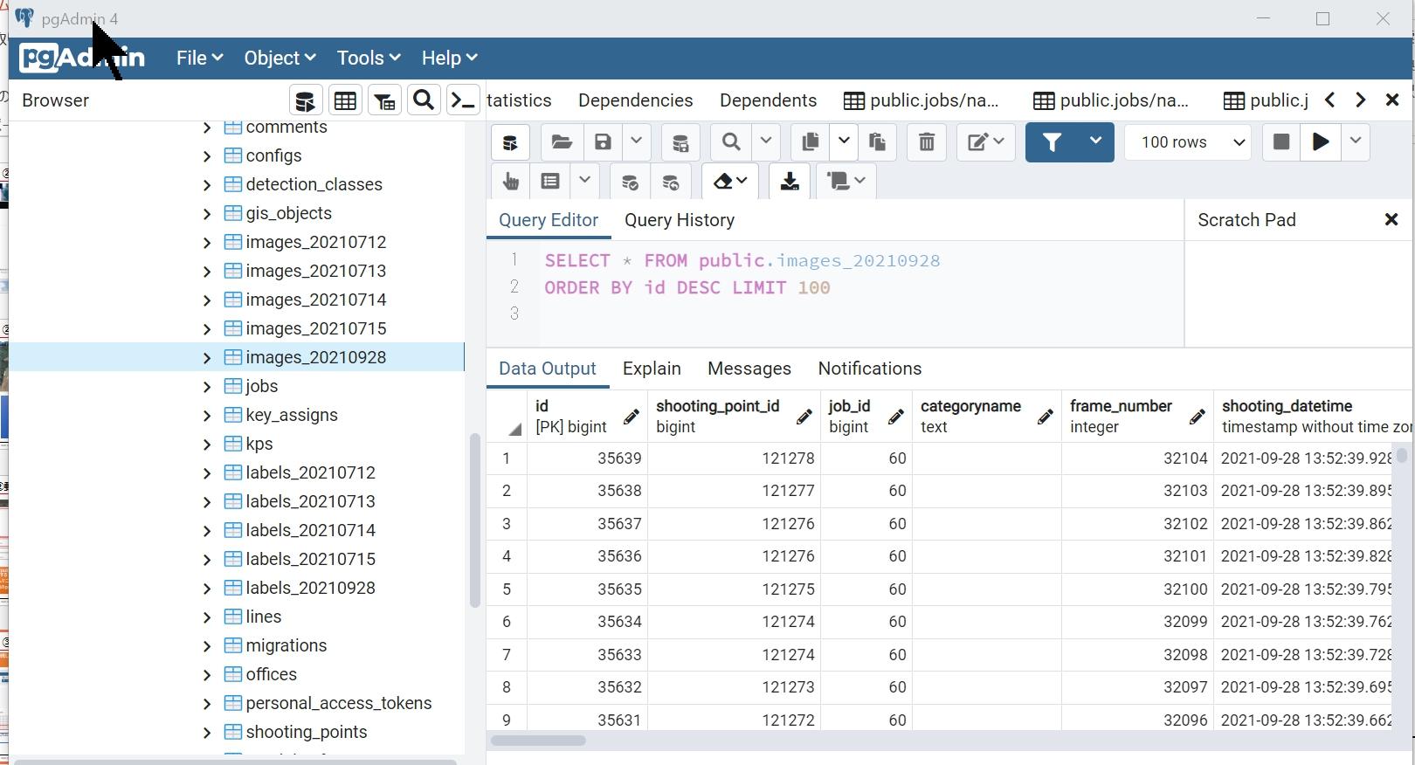Image resolution: width=1415 pixels, height=765 pixels.
Task: Click the Rollback transaction icon
Action: (671, 181)
